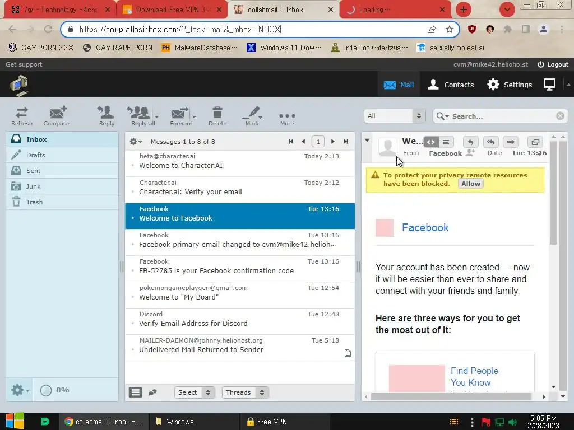Open the Get support link
574x430 pixels.
(x=24, y=64)
